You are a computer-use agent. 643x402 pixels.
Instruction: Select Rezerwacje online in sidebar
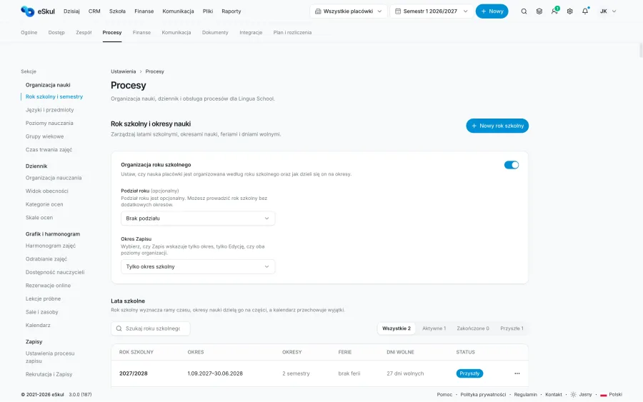pyautogui.click(x=48, y=286)
